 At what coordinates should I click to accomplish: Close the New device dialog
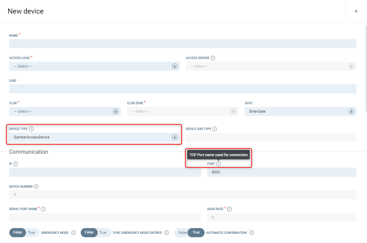pos(356,11)
